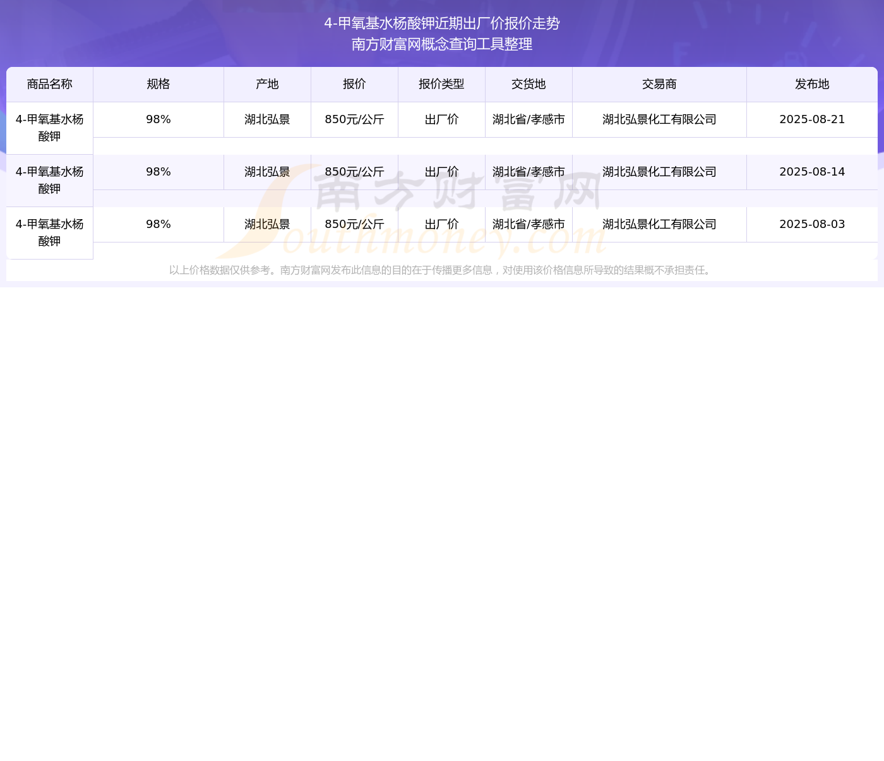The width and height of the screenshot is (884, 761).
Task: Click the 商品名称 column header
Action: pyautogui.click(x=49, y=85)
